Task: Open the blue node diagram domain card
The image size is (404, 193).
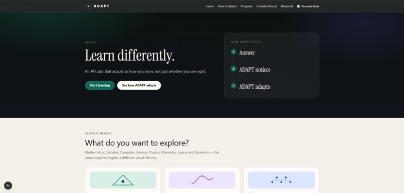Action: pyautogui.click(x=281, y=180)
